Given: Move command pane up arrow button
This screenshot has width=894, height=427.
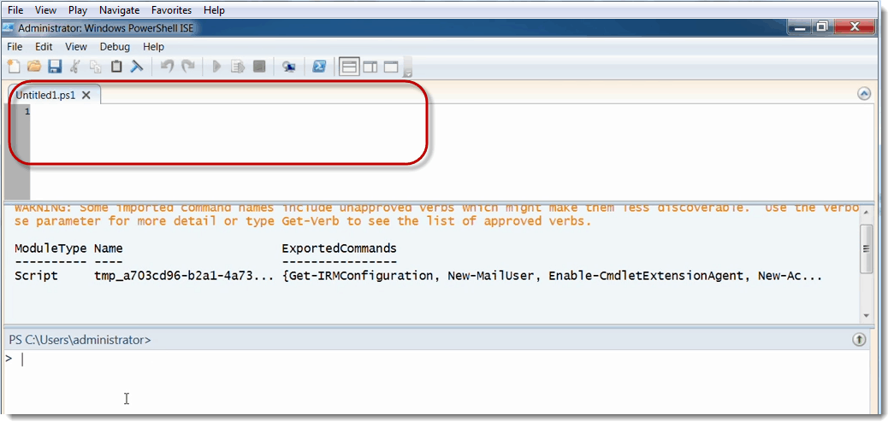Looking at the screenshot, I should pyautogui.click(x=859, y=340).
